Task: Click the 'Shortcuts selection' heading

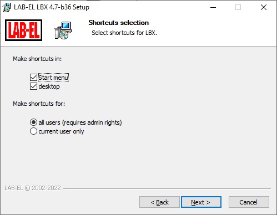Action: click(x=119, y=23)
